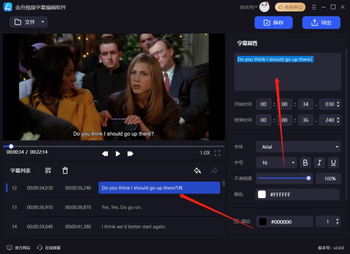
Task: Click end time 00:00:41,380 in row 14
Action: [78, 227]
